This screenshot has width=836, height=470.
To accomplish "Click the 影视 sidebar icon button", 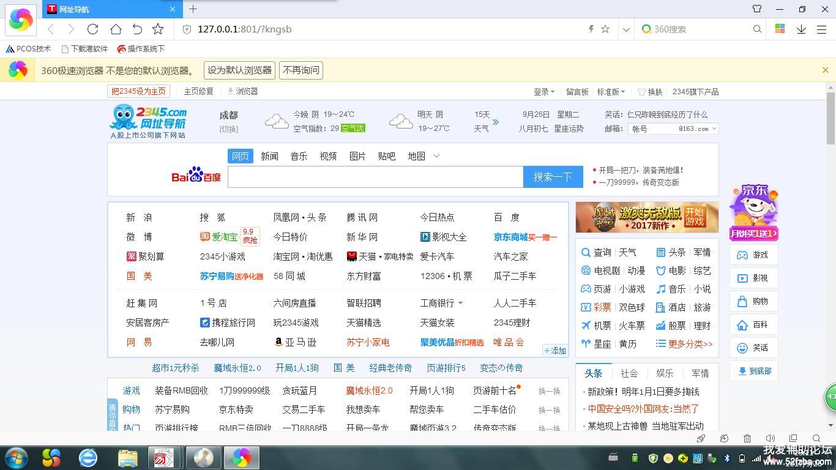I will 753,278.
